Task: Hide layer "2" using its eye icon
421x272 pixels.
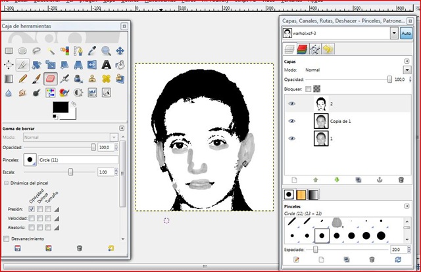Action: pyautogui.click(x=292, y=103)
